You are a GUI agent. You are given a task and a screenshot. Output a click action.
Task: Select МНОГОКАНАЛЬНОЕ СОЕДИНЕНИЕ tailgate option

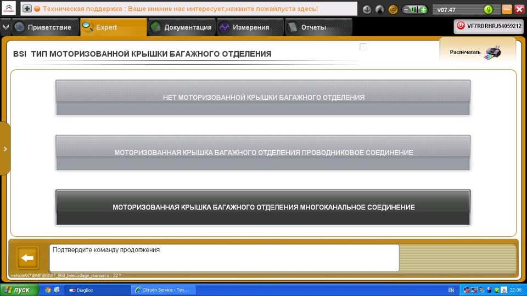point(263,207)
